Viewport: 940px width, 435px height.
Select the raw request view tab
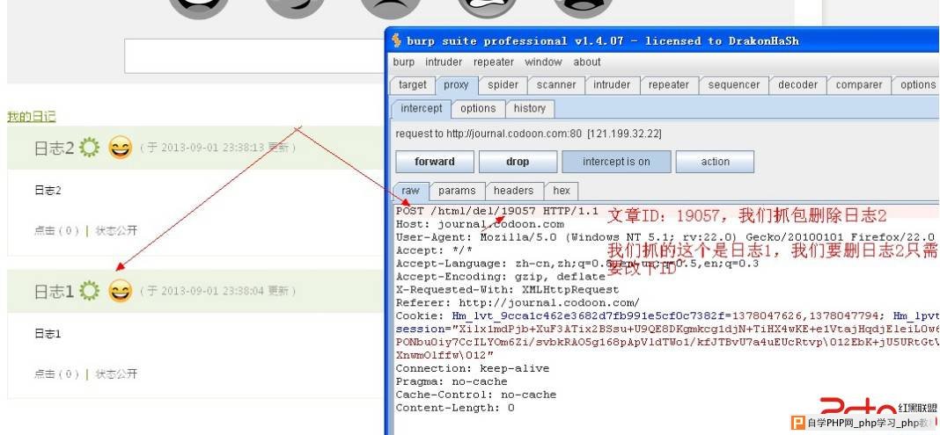coord(411,191)
